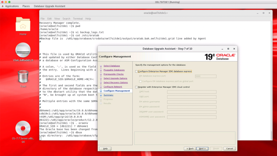Image resolution: width=277 pixels, height=156 pixels.
Task: Minimize the Database Upgrade Assistant dialog
Action: click(x=222, y=49)
